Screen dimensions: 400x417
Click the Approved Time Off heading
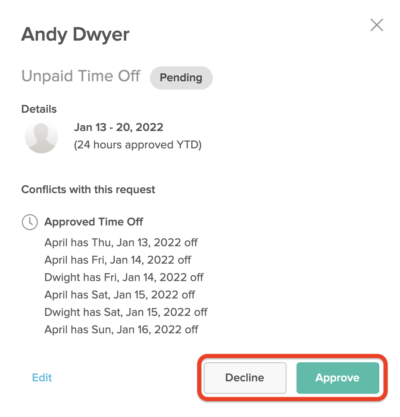click(x=94, y=222)
